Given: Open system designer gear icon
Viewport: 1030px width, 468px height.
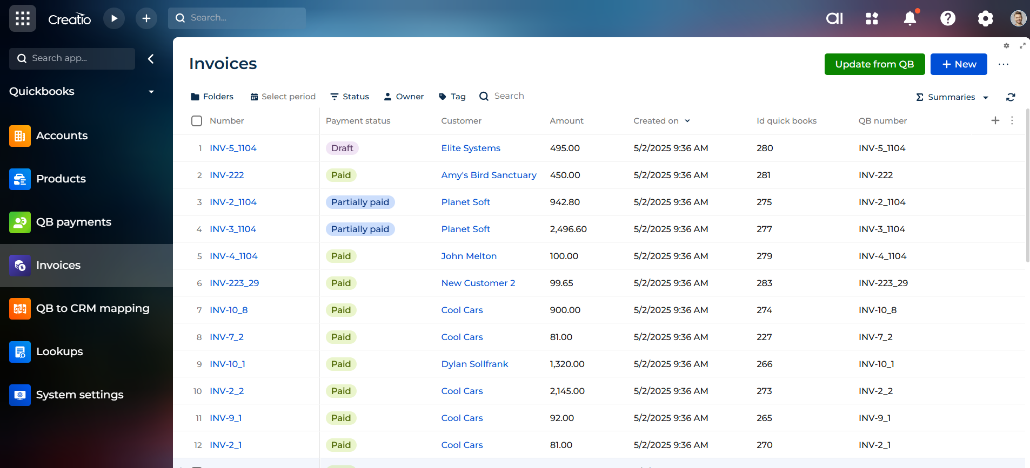Looking at the screenshot, I should (985, 18).
